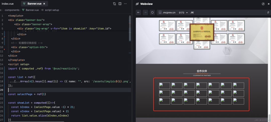Split the editor with the split icon
271x122 pixels.
[120, 4]
